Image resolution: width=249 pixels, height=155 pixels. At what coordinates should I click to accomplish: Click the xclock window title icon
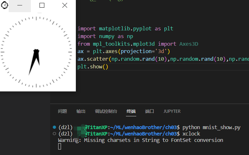click(x=4, y=5)
